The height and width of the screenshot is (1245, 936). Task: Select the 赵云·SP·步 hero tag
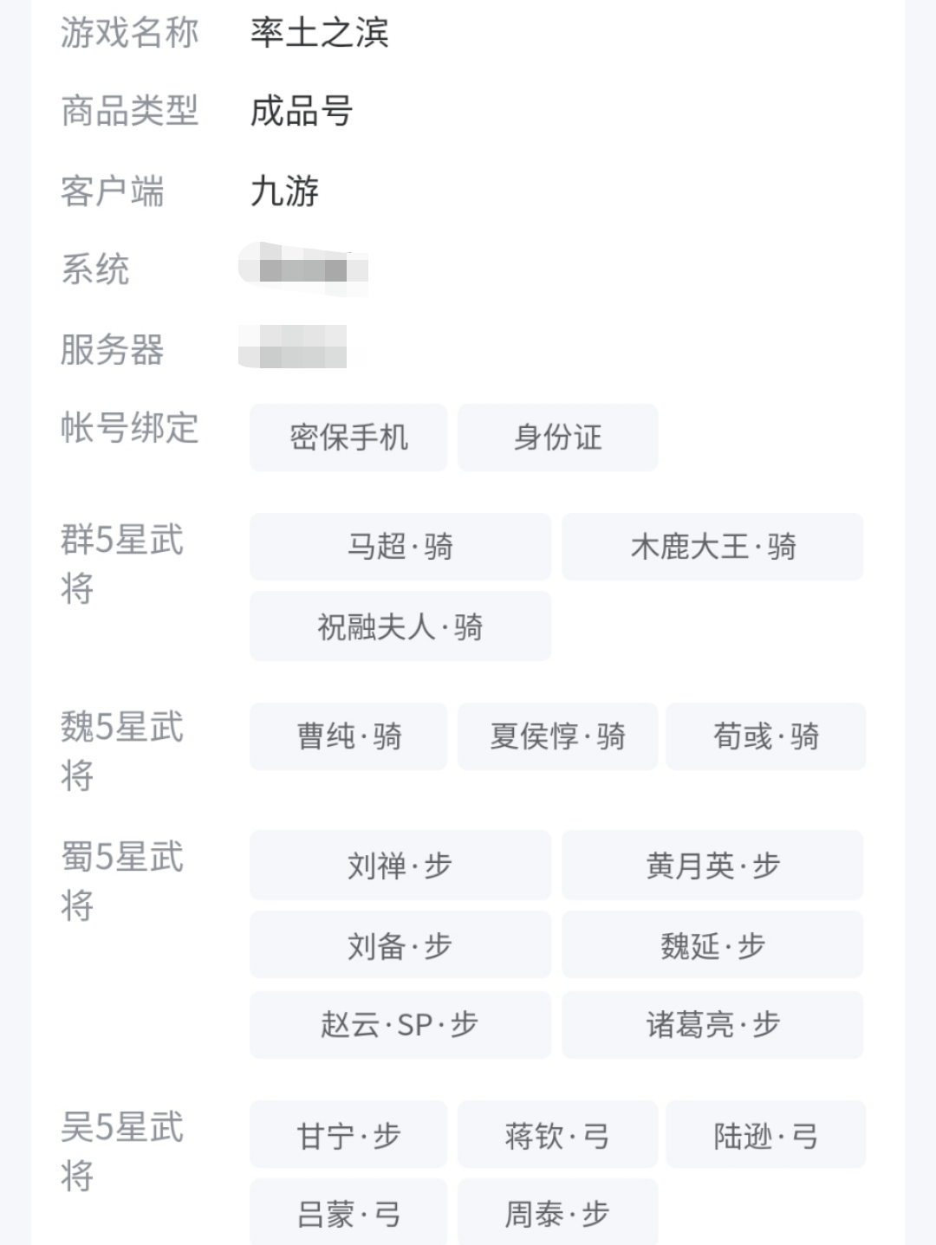[400, 1025]
